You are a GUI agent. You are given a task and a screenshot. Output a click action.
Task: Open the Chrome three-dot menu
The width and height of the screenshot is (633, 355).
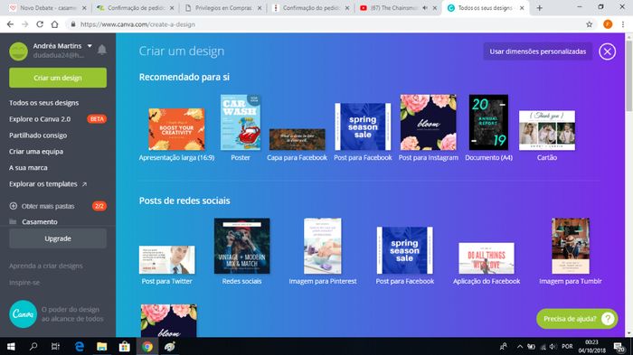coord(623,24)
